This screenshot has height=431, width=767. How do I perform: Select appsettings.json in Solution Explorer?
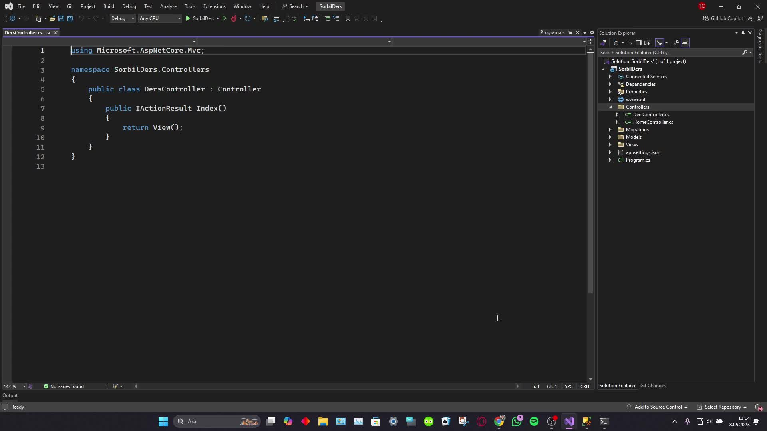click(x=642, y=152)
